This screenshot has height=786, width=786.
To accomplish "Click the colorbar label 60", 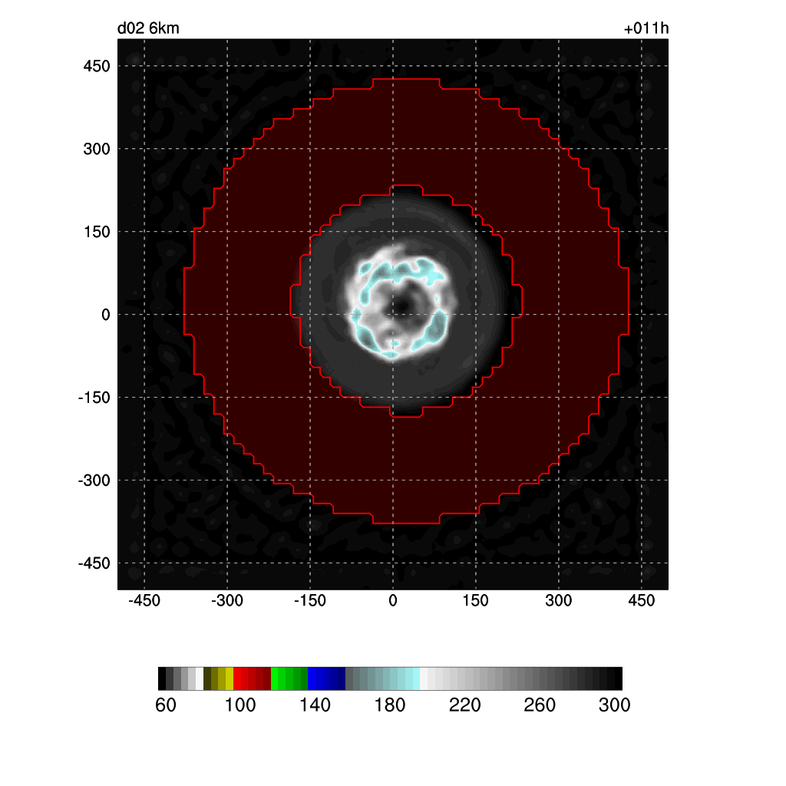I will pyautogui.click(x=166, y=705).
